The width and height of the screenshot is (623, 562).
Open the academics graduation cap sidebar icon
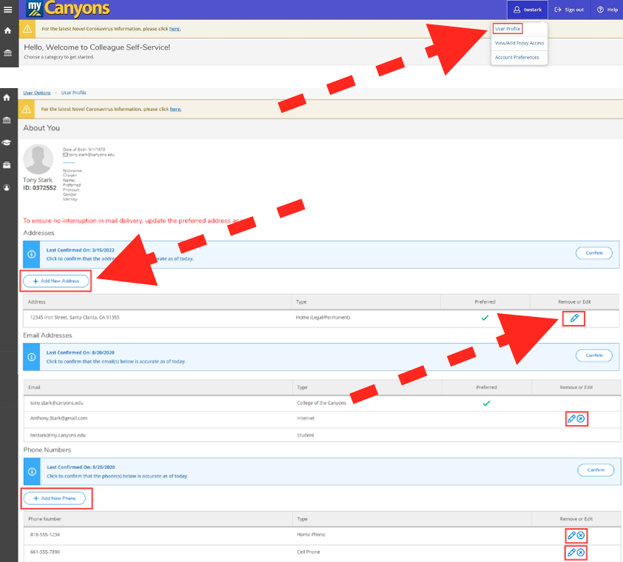coord(7,142)
